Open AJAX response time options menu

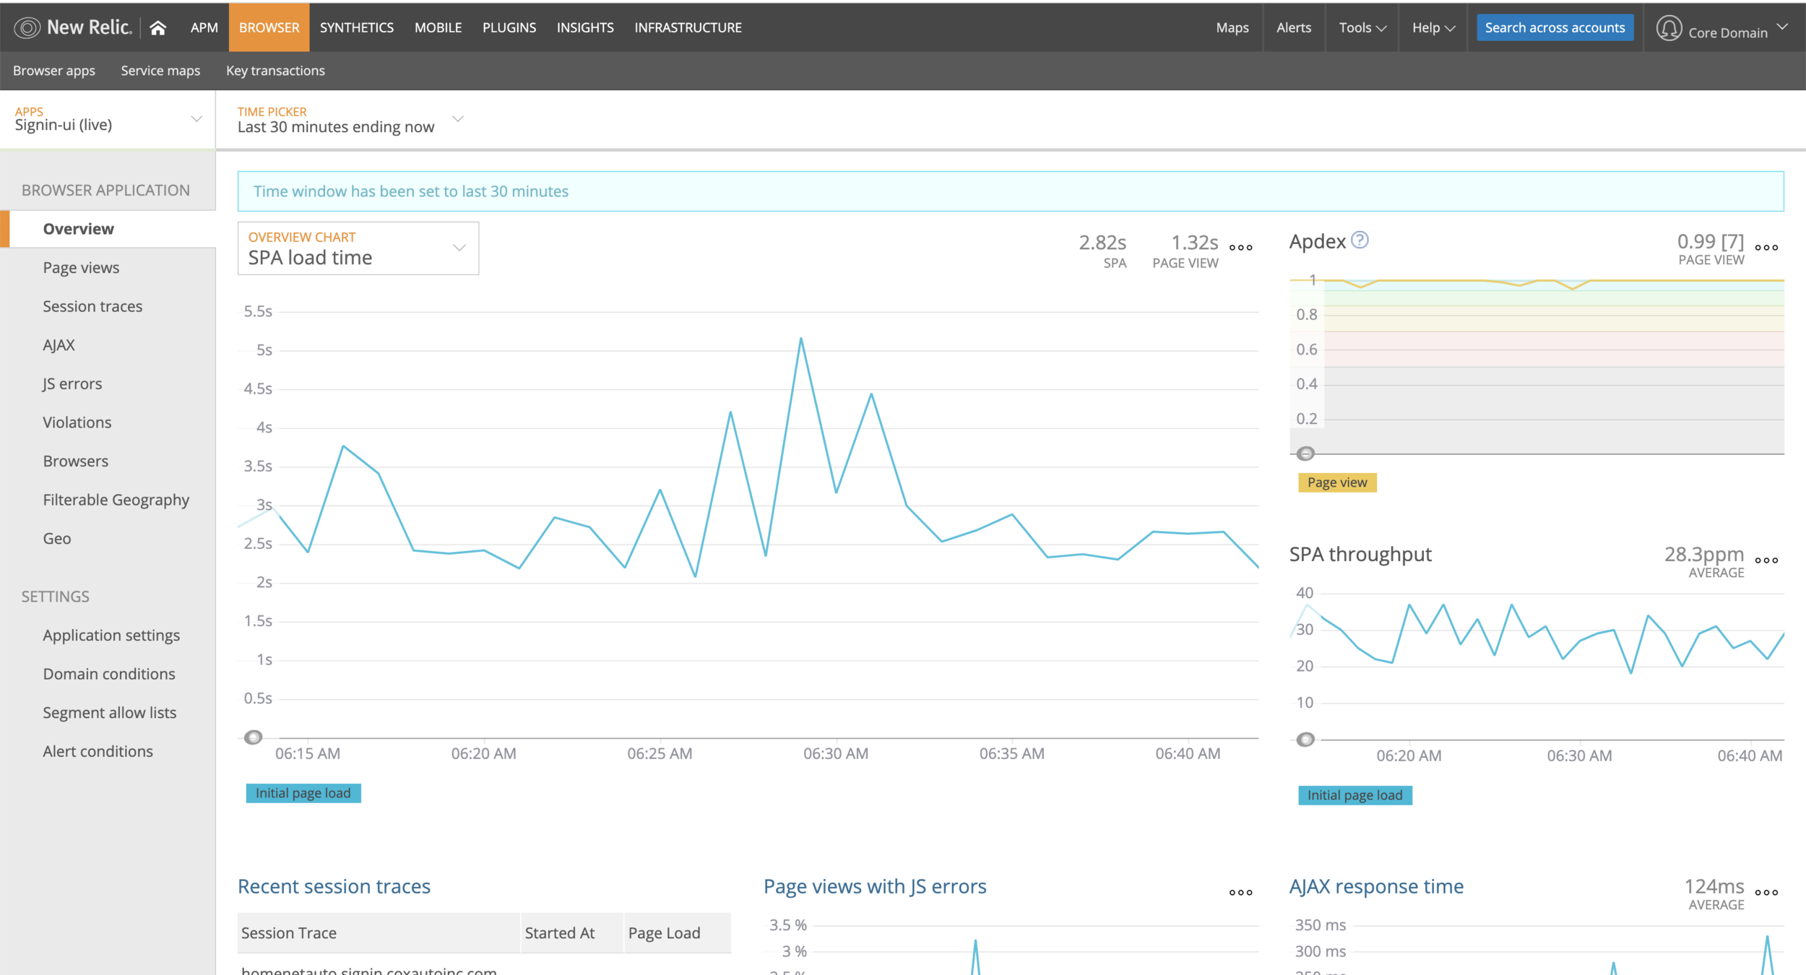[x=1766, y=892]
